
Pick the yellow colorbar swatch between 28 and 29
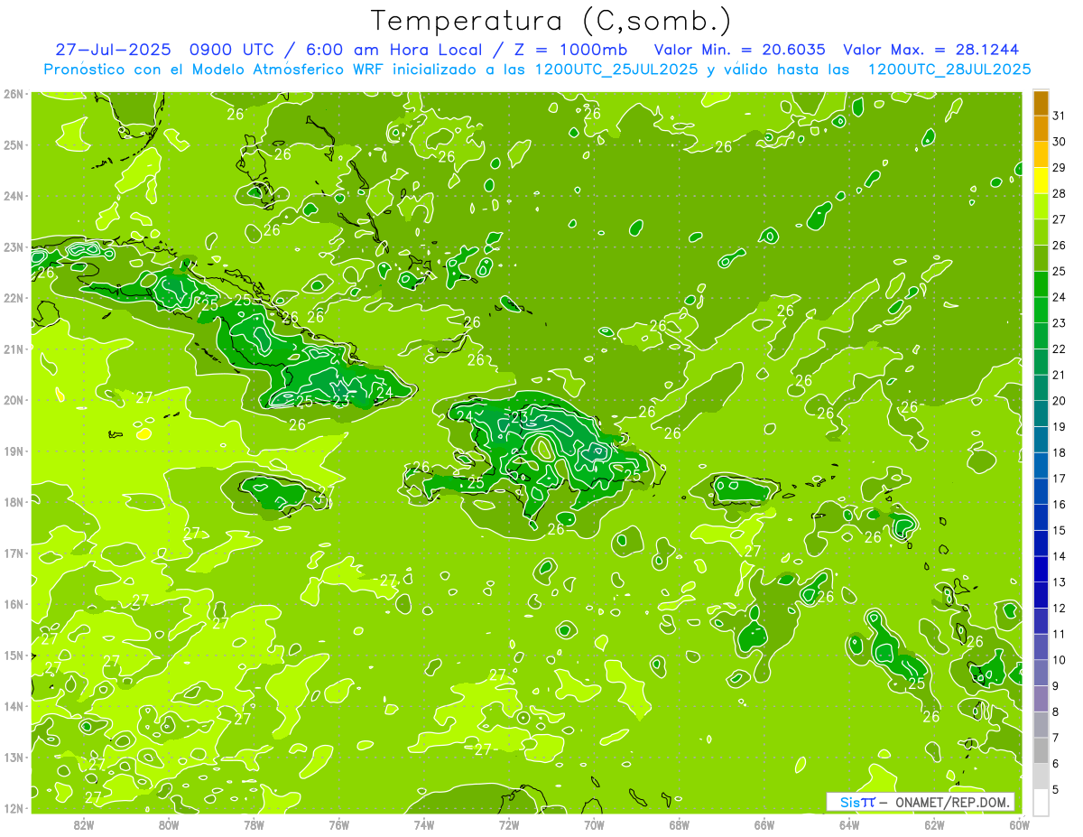[1041, 180]
